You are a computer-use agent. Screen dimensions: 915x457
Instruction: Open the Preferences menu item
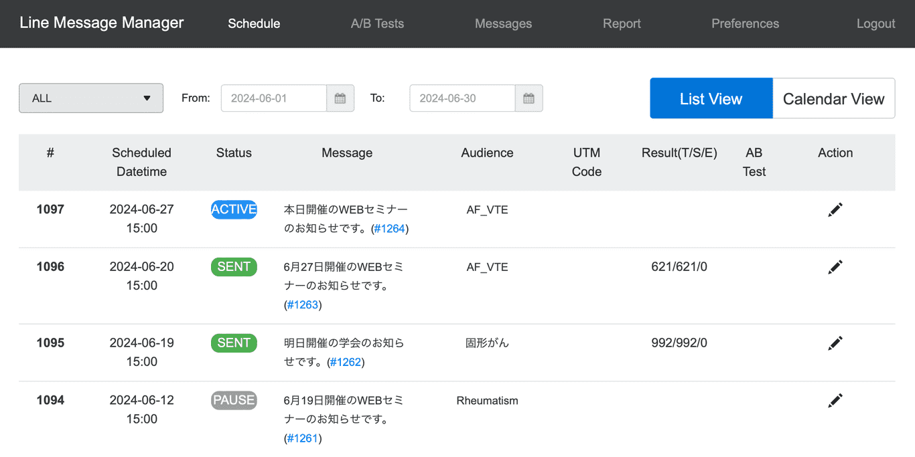coord(745,23)
